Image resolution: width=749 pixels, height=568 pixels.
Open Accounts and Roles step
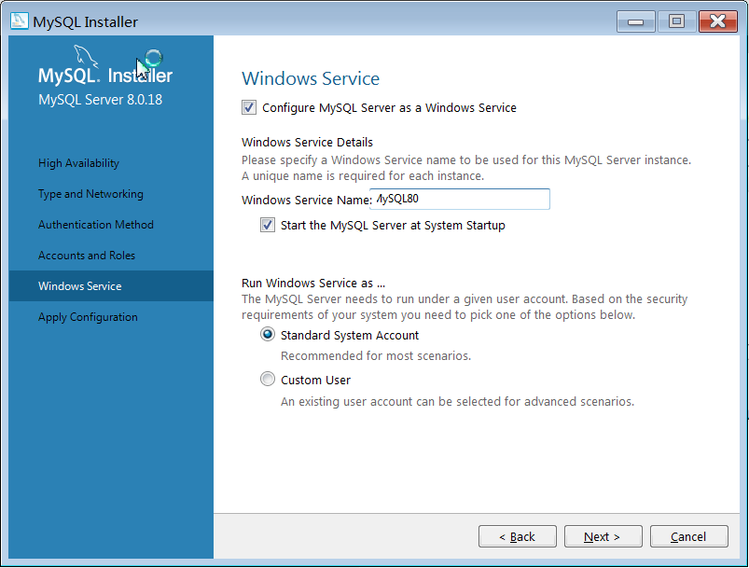click(x=87, y=256)
